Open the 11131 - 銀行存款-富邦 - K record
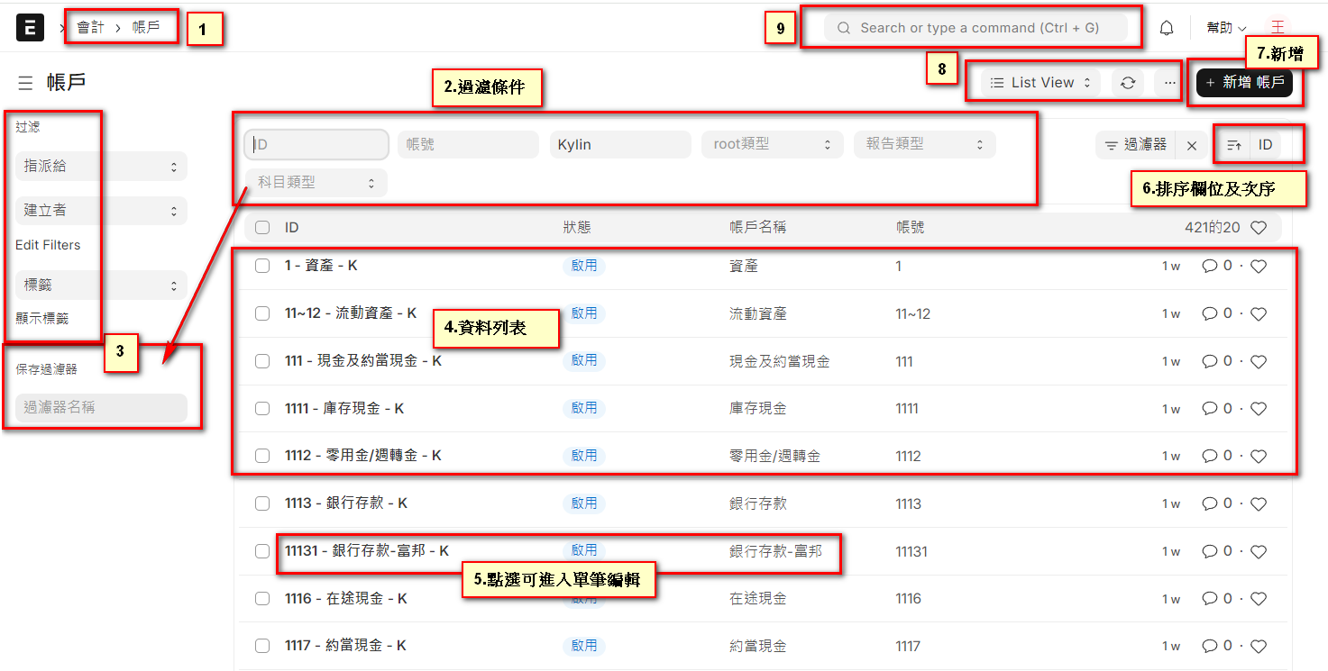Screen dimensions: 1328x671 coord(367,550)
